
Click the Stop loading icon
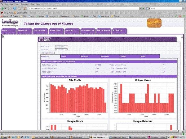click(x=20, y=8)
